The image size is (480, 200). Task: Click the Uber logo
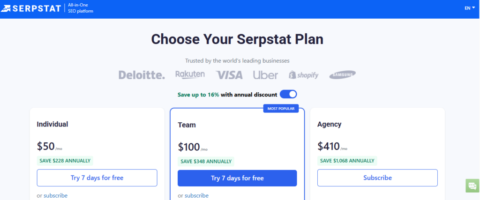coord(265,75)
